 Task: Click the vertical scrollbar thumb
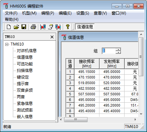pos(141,57)
